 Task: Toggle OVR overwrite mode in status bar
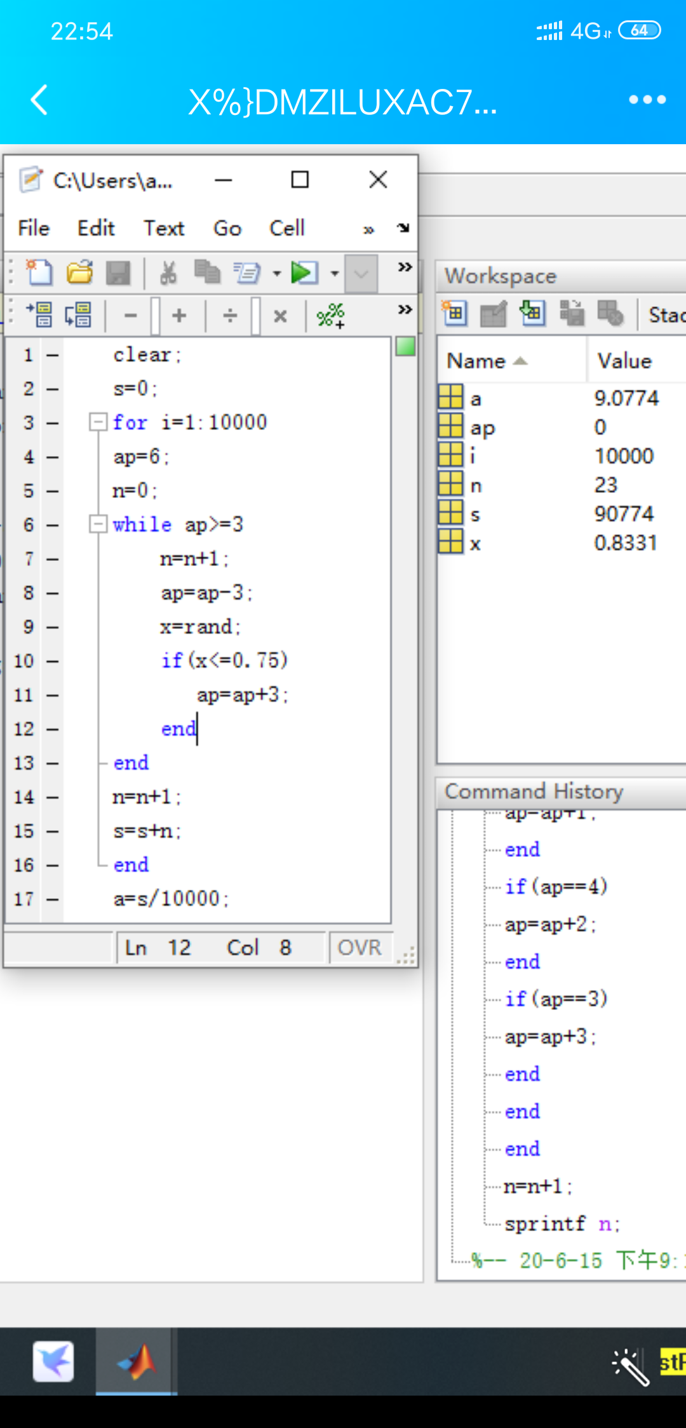(x=360, y=947)
